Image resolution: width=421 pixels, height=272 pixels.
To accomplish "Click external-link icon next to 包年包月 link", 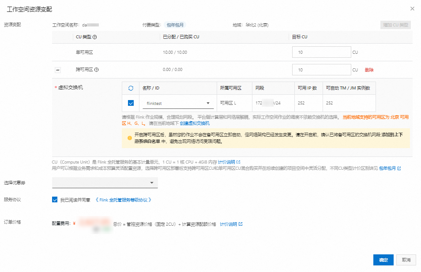I will point(399,168).
